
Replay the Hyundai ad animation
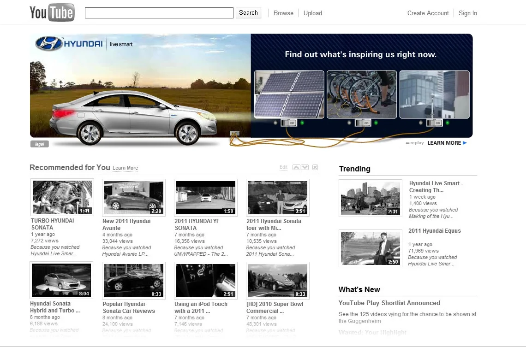pyautogui.click(x=415, y=143)
